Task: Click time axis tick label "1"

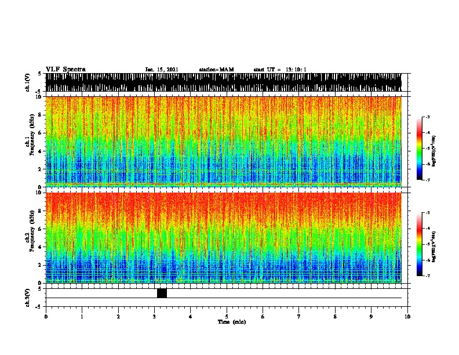Action: (x=82, y=317)
